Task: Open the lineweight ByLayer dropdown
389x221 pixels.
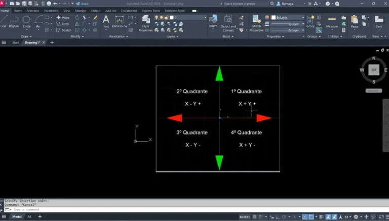Action: pos(288,24)
